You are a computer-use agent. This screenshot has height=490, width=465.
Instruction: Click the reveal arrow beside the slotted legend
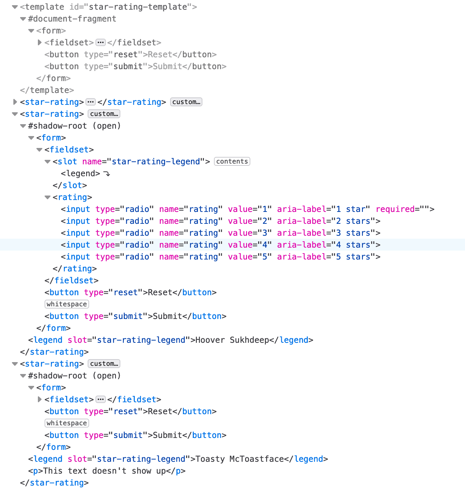click(107, 173)
